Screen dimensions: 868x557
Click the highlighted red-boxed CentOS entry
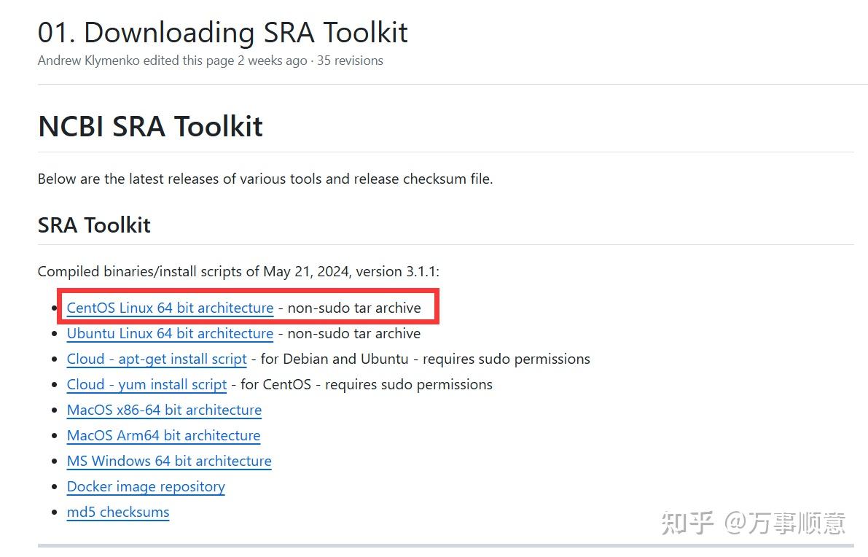(x=248, y=307)
